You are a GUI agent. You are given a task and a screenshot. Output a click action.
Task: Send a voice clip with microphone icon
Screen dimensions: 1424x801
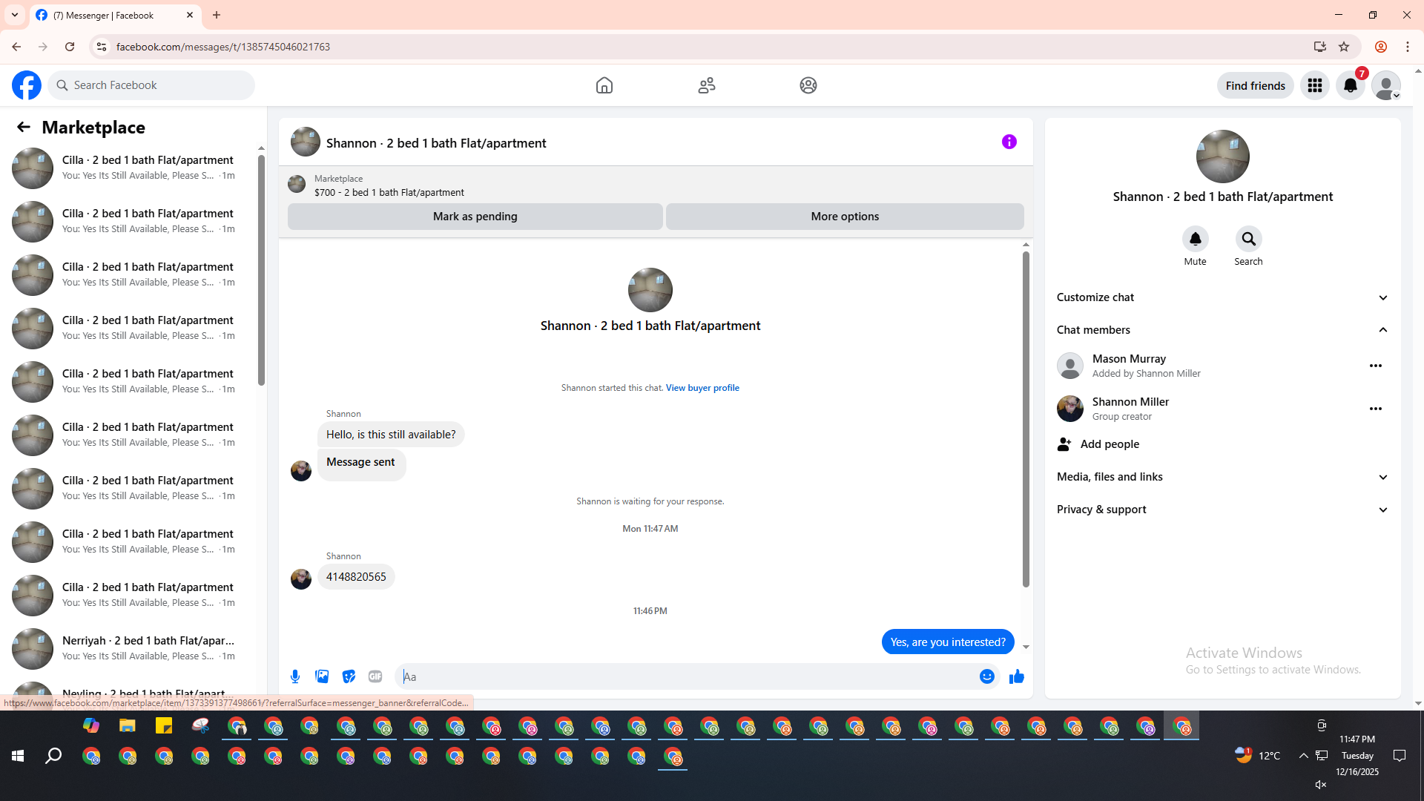pos(295,676)
